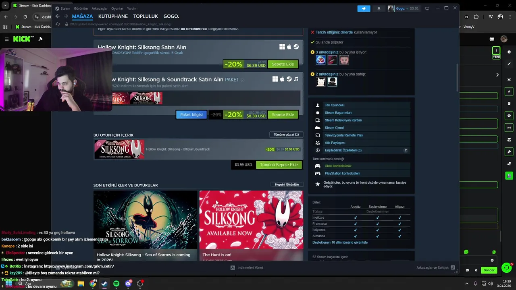Expand Desteklenen 10 dilin tümünü görüntüle
Viewport: 516px width, 290px height.
[x=340, y=242]
